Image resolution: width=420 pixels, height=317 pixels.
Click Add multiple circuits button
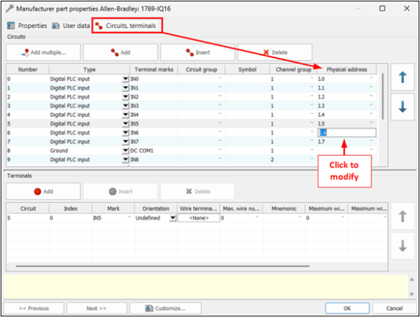(43, 52)
